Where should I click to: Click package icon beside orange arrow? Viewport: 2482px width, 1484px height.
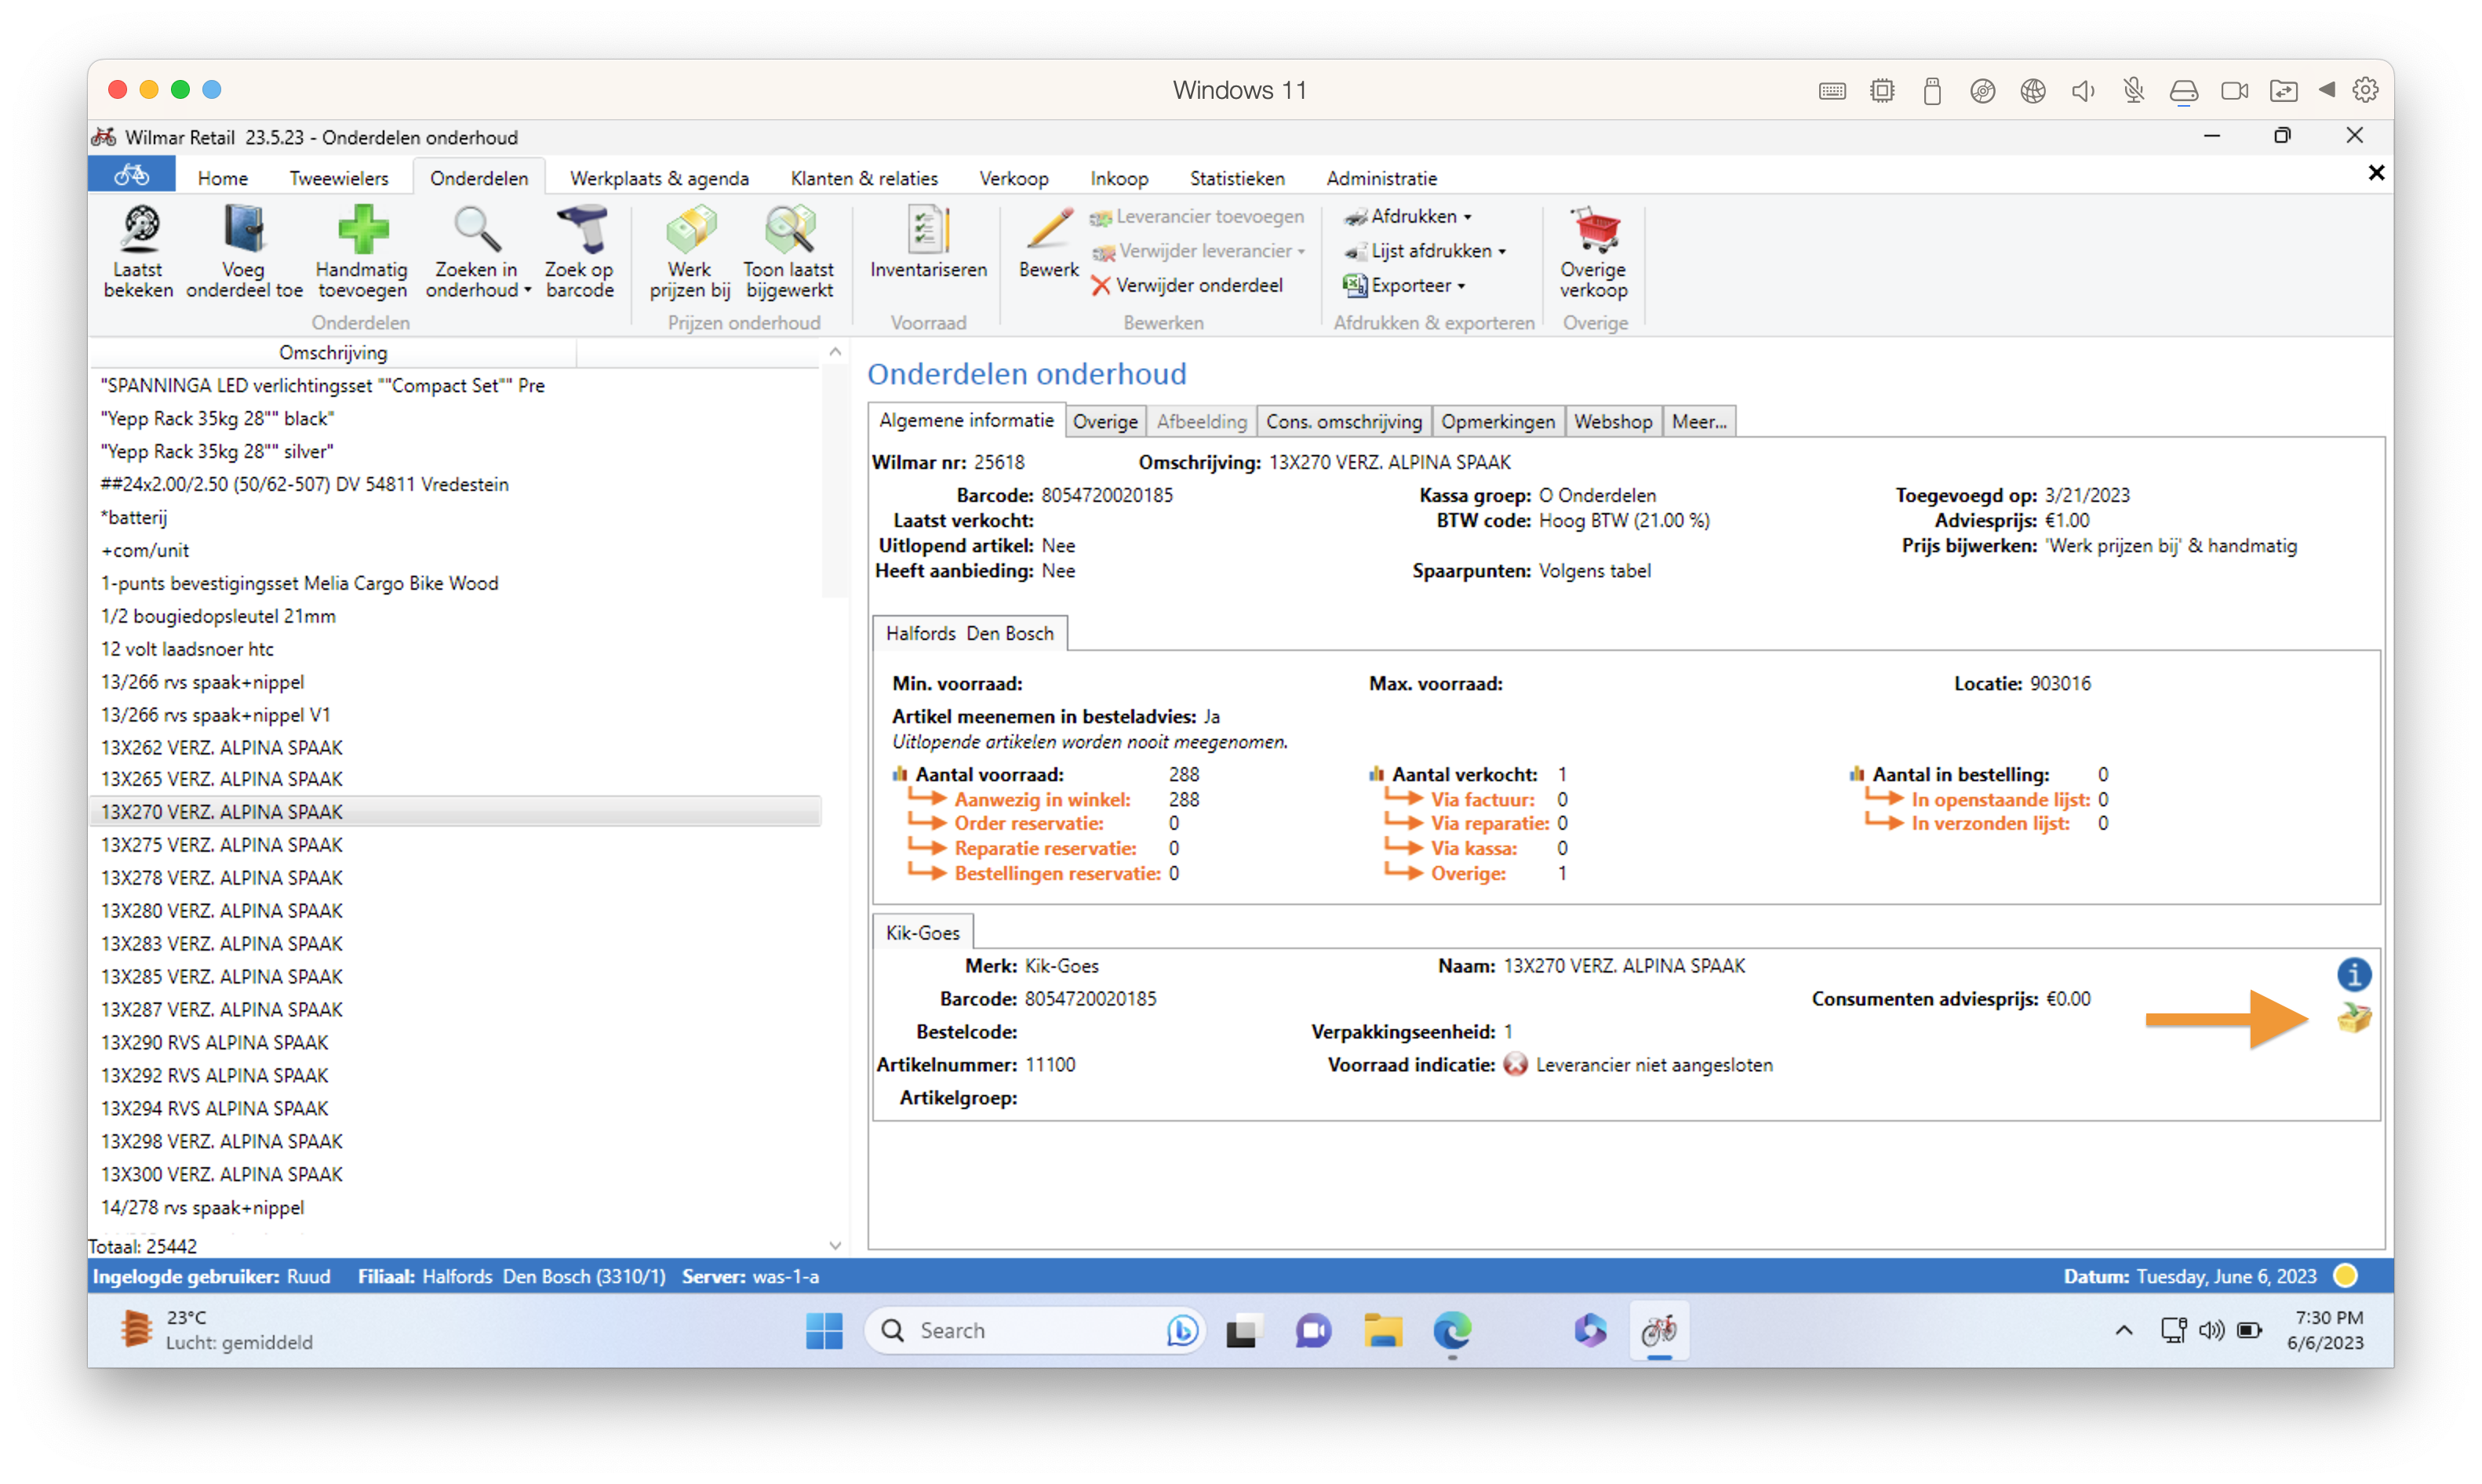coord(2354,1018)
